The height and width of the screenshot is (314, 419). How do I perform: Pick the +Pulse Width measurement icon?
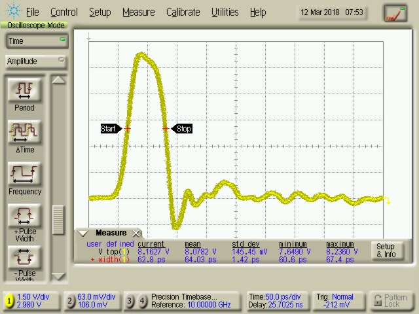24,216
